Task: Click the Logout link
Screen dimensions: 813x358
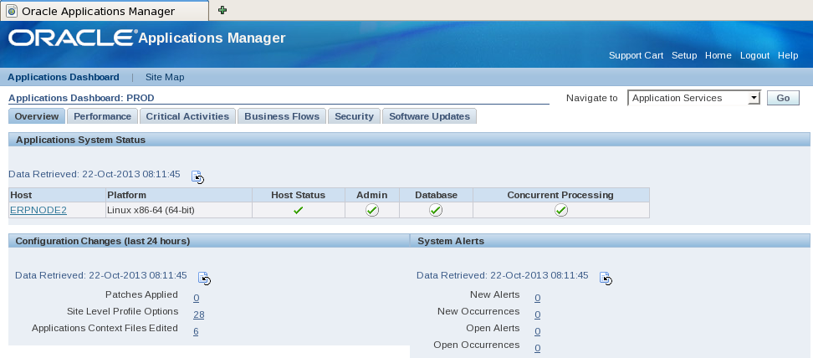Action: point(755,55)
